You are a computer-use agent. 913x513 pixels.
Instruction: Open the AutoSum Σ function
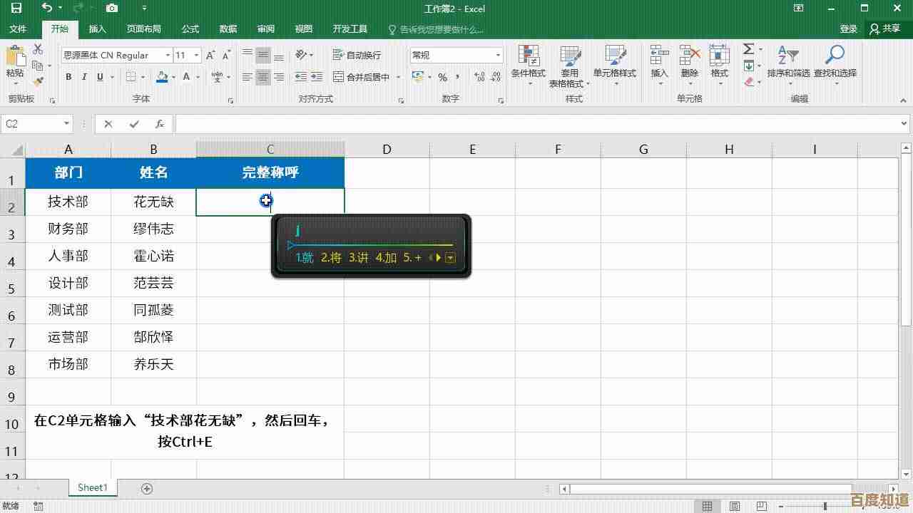point(748,48)
